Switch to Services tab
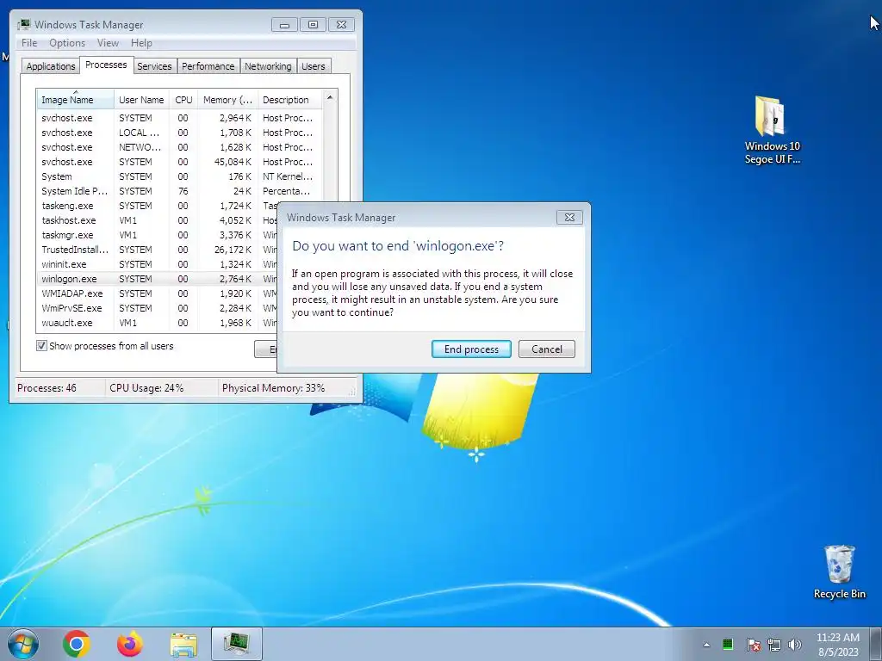 tap(154, 66)
